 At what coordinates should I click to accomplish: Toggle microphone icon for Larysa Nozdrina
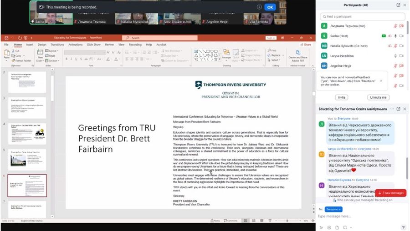tap(395, 56)
